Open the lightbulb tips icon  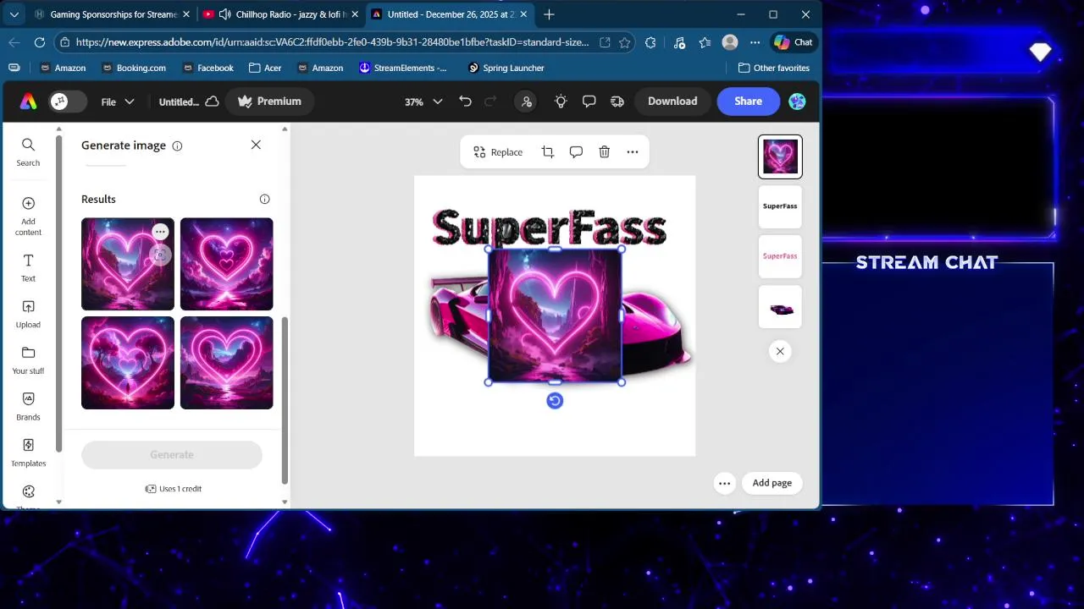click(561, 101)
